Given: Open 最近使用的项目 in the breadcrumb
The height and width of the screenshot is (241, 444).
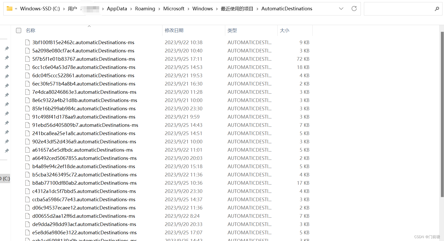Looking at the screenshot, I should (237, 9).
